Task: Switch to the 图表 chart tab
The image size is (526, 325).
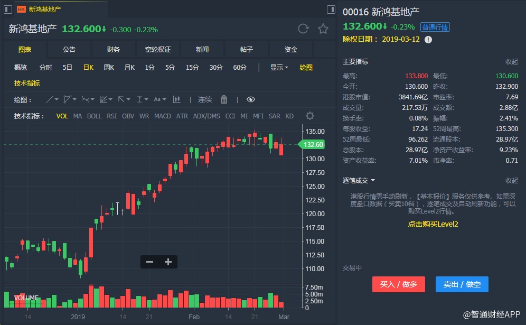Action: [x=25, y=49]
